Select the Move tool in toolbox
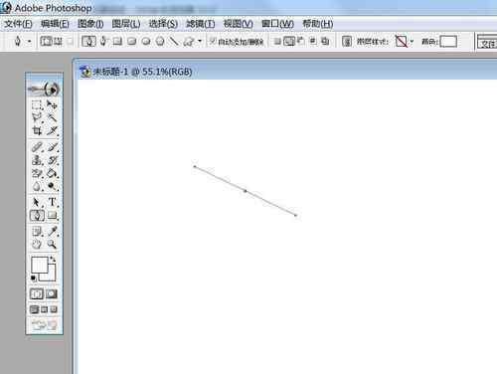 point(52,104)
